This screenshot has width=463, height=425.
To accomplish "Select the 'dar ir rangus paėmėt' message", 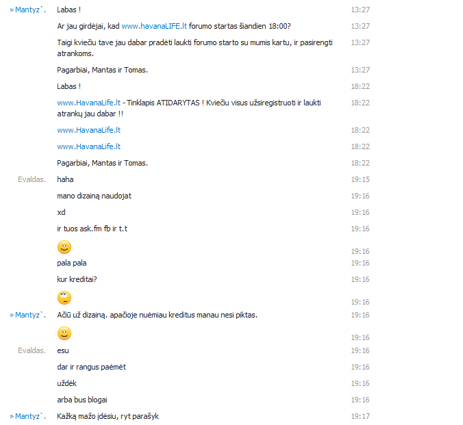I will [92, 367].
